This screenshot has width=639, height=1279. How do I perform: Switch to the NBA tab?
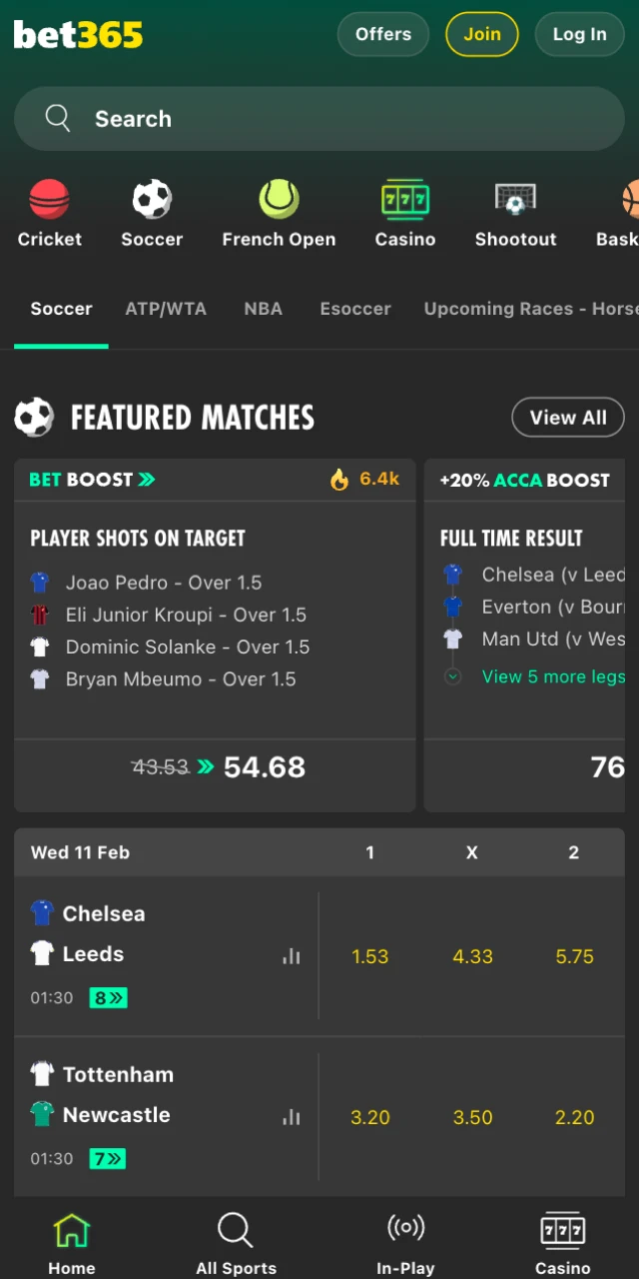[x=263, y=309]
